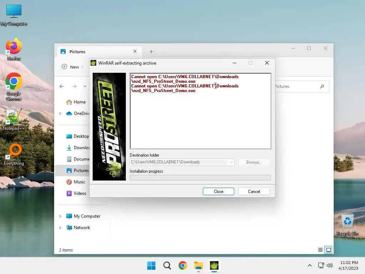Image resolution: width=365 pixels, height=274 pixels.
Task: Open the clock showing 11:02 PM
Action: pos(348,265)
